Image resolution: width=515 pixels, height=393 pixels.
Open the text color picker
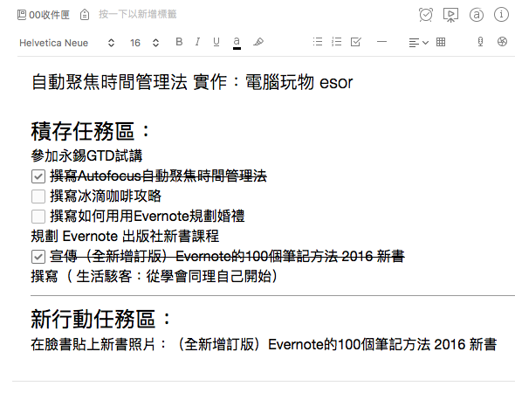click(237, 43)
